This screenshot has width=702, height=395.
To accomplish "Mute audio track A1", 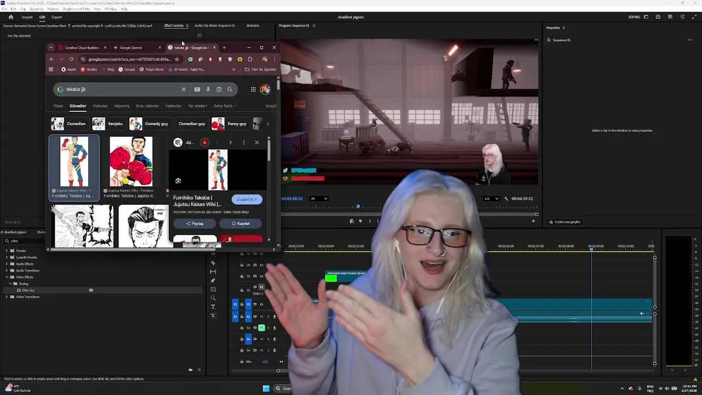I will tap(261, 317).
